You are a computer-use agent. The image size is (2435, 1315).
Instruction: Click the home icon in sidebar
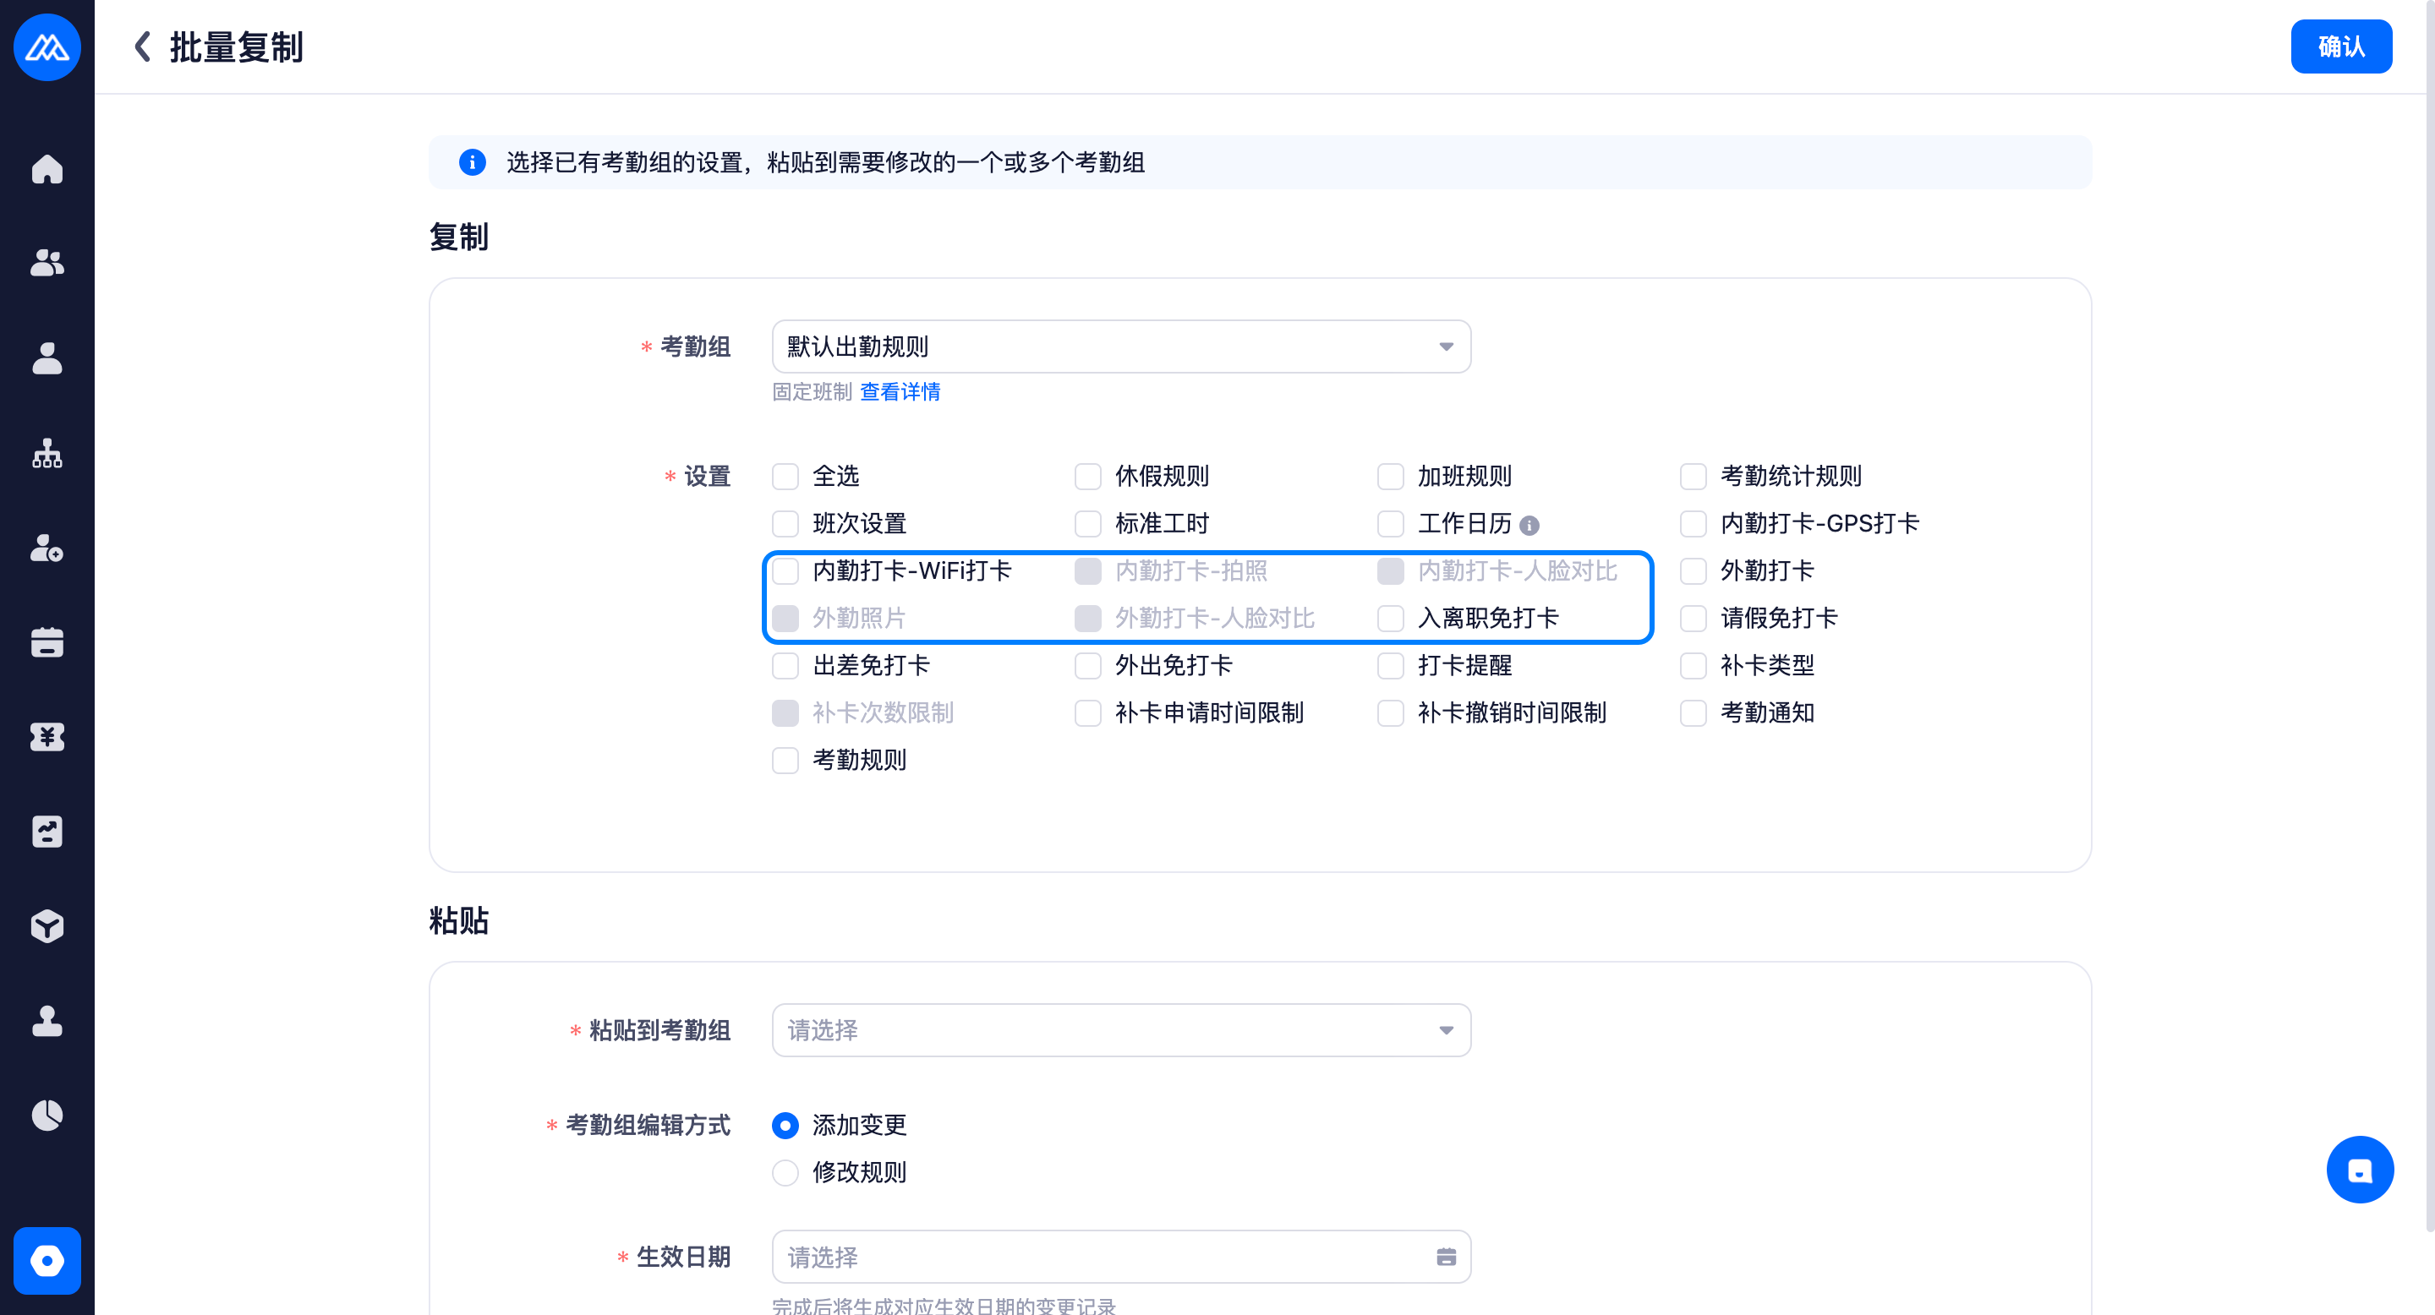click(x=47, y=169)
